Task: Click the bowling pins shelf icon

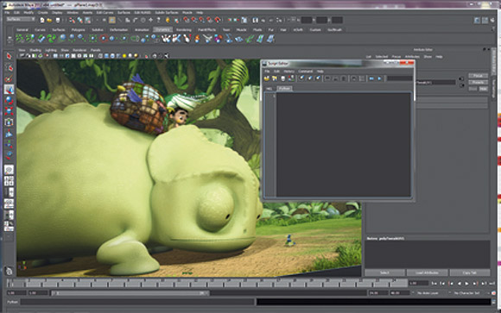Action: pos(166,39)
